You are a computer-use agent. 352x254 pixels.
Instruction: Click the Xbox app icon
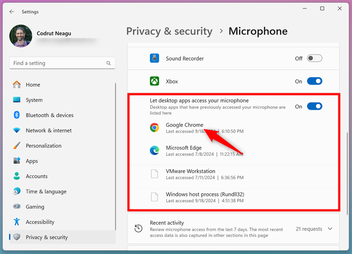[x=155, y=81]
